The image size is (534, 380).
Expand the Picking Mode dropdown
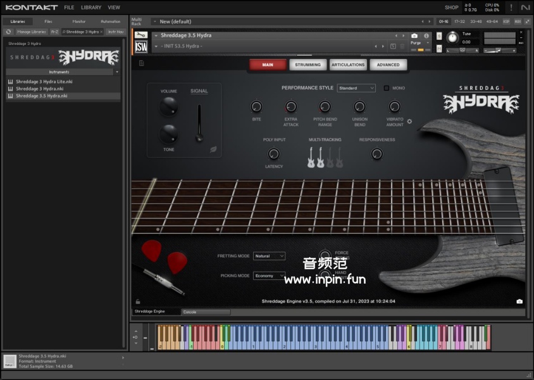point(269,275)
